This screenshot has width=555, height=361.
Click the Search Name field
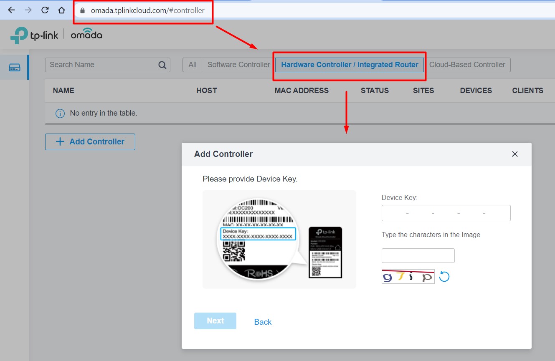[x=102, y=65]
